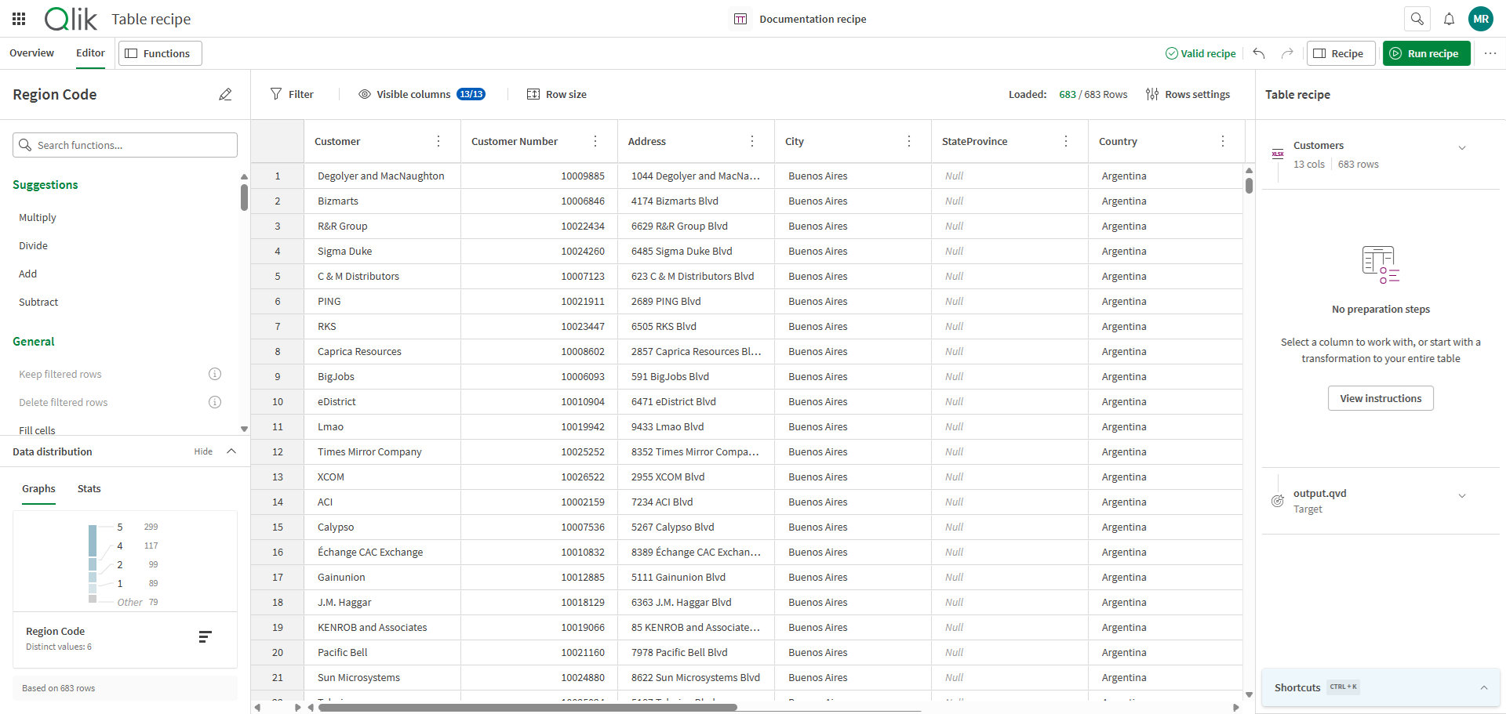Open the three-dot menu beside Run recipe
This screenshot has width=1506, height=714.
[1490, 53]
